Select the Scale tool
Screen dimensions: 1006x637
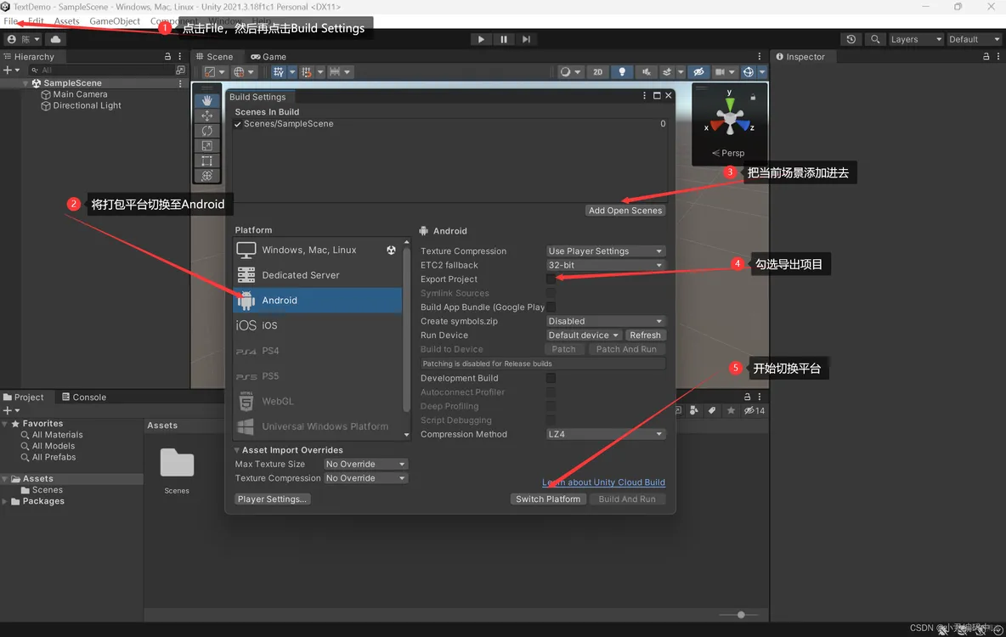click(x=206, y=145)
